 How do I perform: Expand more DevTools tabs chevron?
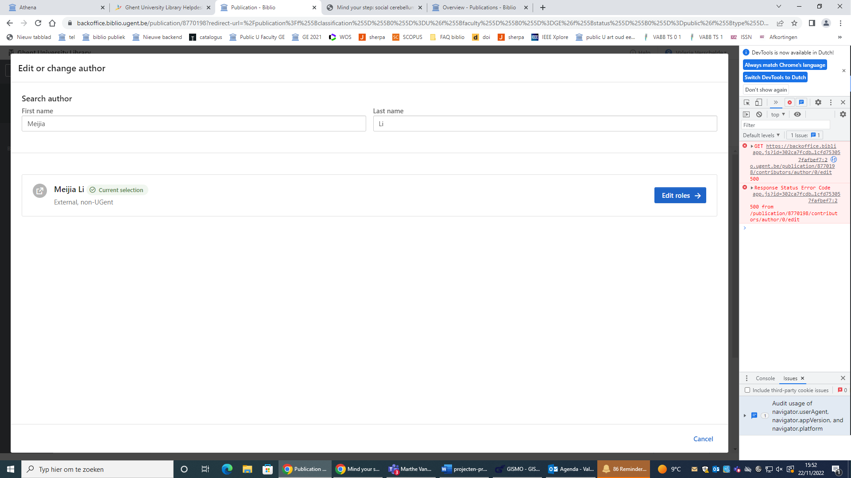click(x=776, y=102)
